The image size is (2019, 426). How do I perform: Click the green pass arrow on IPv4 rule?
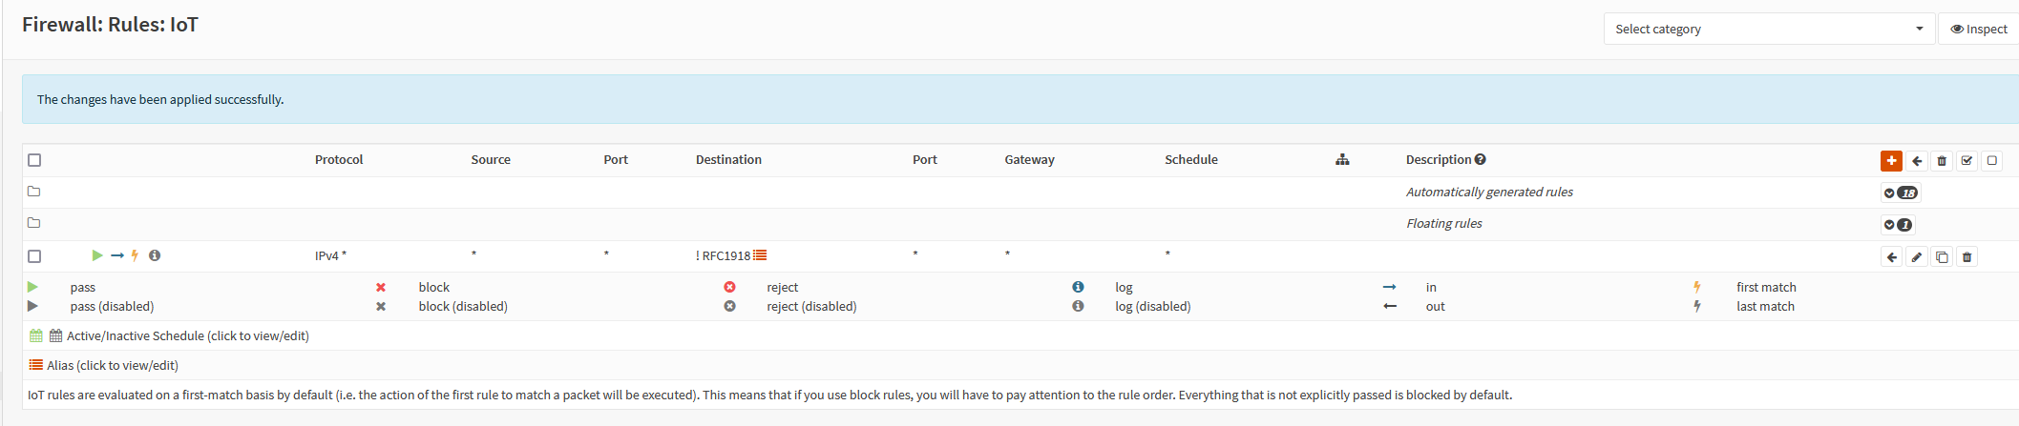coord(96,255)
